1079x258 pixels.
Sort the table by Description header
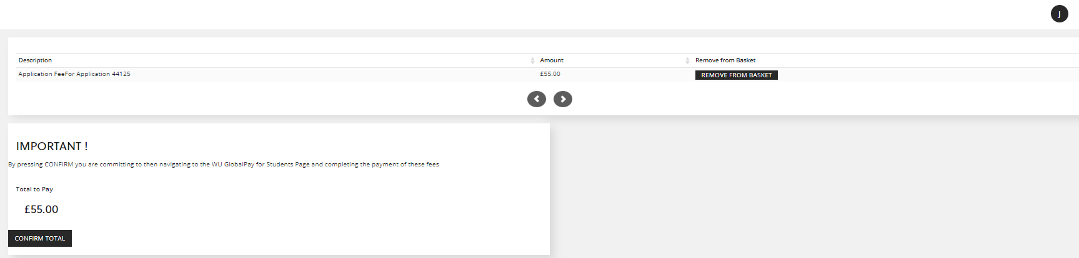point(35,60)
